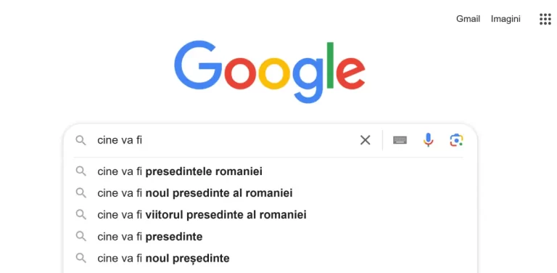Click the magnifier icon in search box
The image size is (557, 273).
pos(81,140)
